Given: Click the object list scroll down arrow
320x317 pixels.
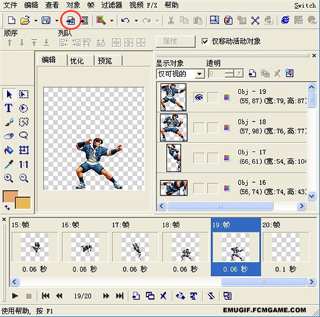Looking at the screenshot, I should [311, 196].
